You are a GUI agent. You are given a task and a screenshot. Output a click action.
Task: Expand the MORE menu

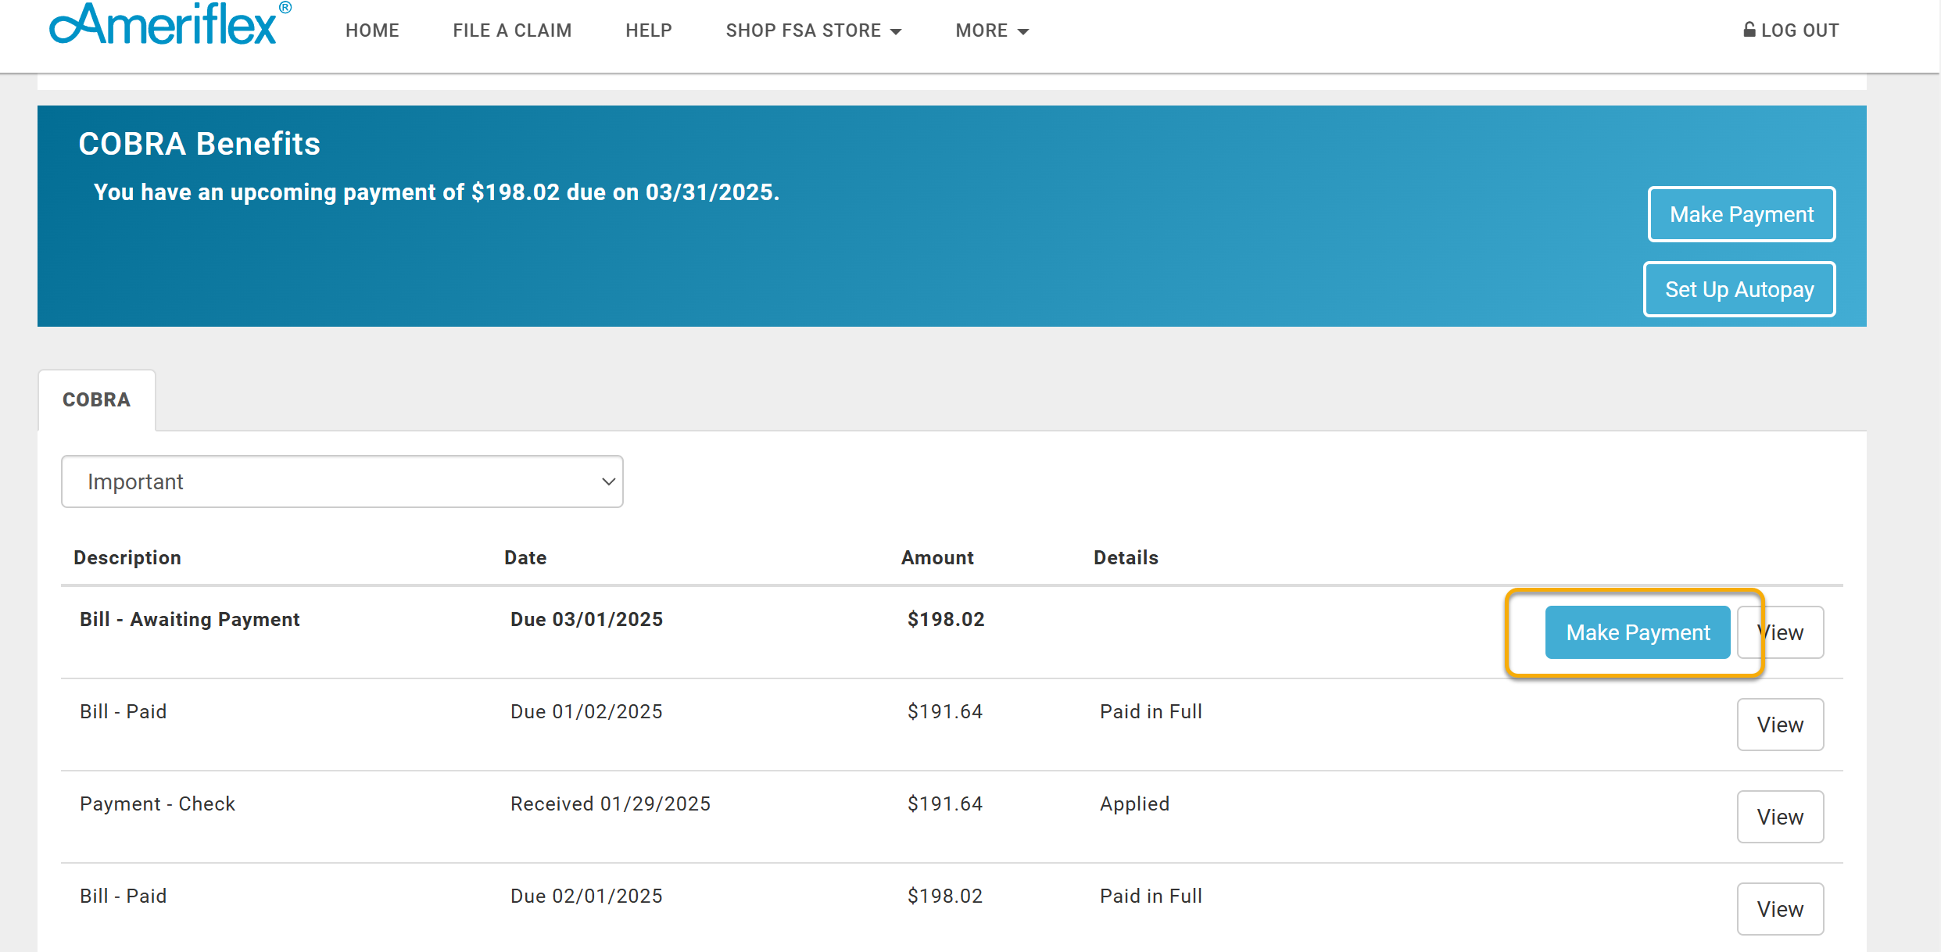(x=992, y=30)
